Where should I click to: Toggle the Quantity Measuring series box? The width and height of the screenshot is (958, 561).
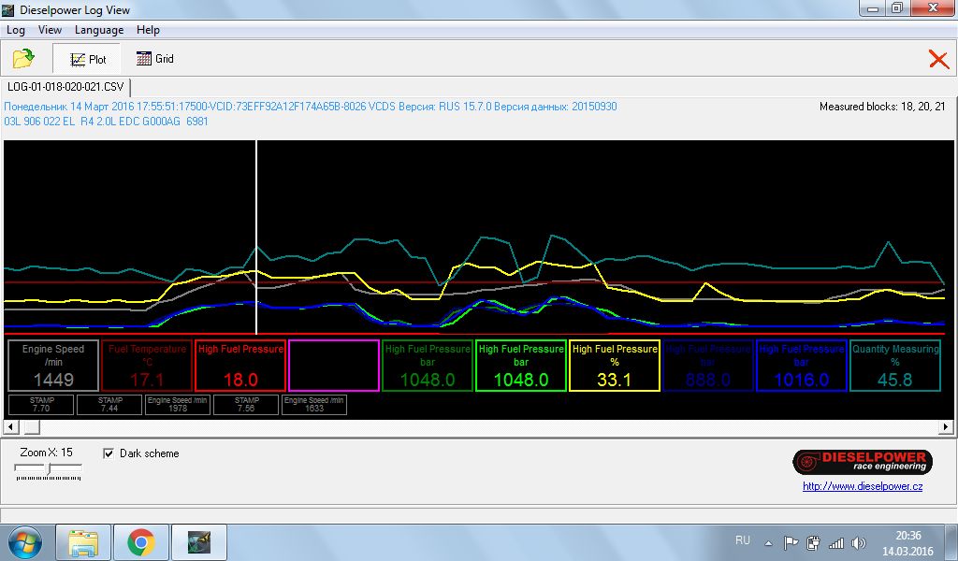[x=894, y=365]
